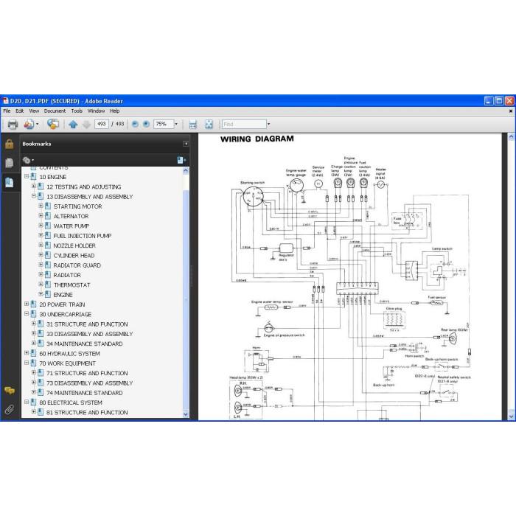
Task: Open the View menu
Action: [x=34, y=111]
